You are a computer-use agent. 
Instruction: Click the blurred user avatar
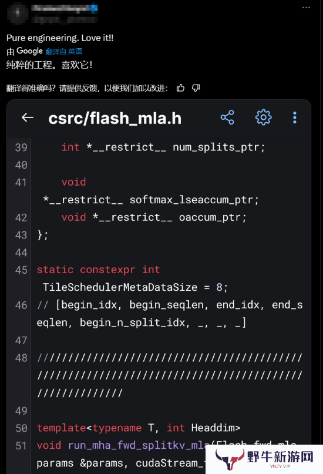coord(18,13)
